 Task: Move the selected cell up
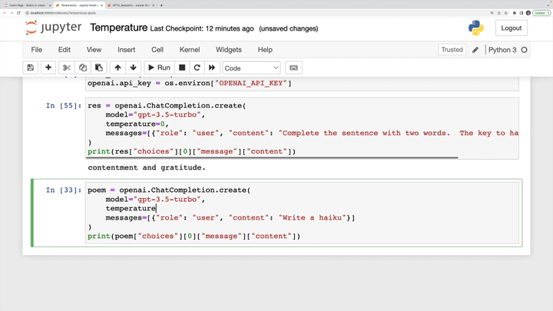(x=118, y=68)
